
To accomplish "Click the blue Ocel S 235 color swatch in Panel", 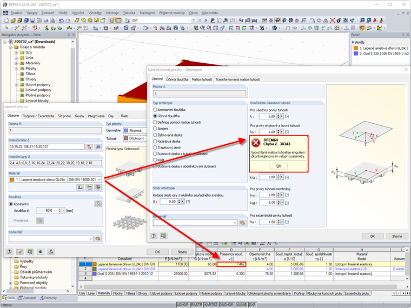I will [356, 53].
